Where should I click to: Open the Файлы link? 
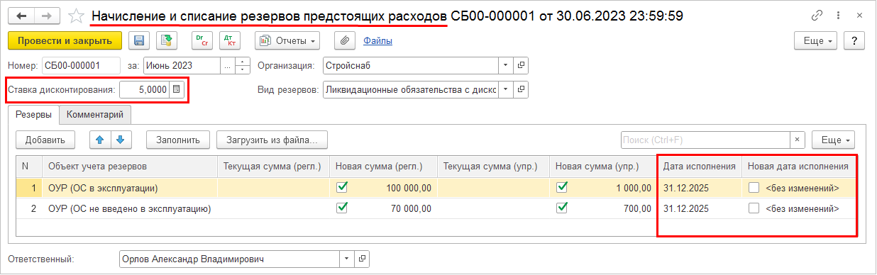pos(378,41)
